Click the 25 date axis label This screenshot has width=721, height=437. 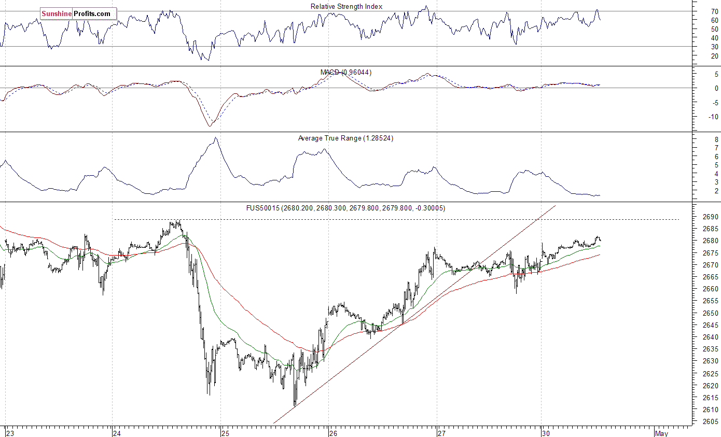[x=225, y=432]
